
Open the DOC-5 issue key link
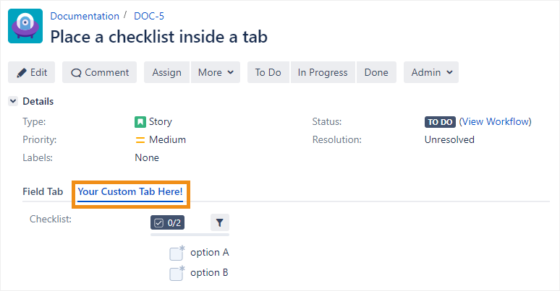[x=149, y=16]
